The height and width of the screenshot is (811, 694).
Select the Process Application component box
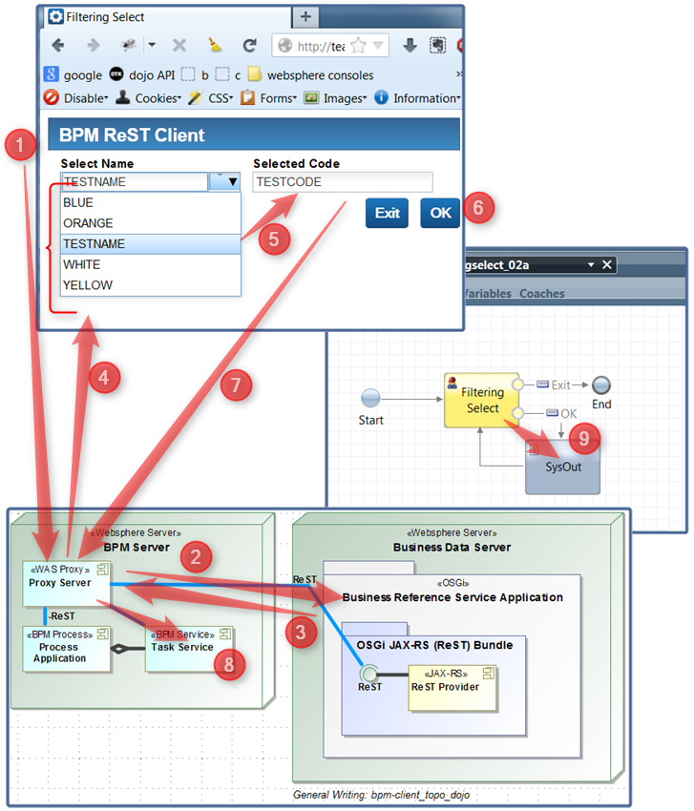click(66, 649)
